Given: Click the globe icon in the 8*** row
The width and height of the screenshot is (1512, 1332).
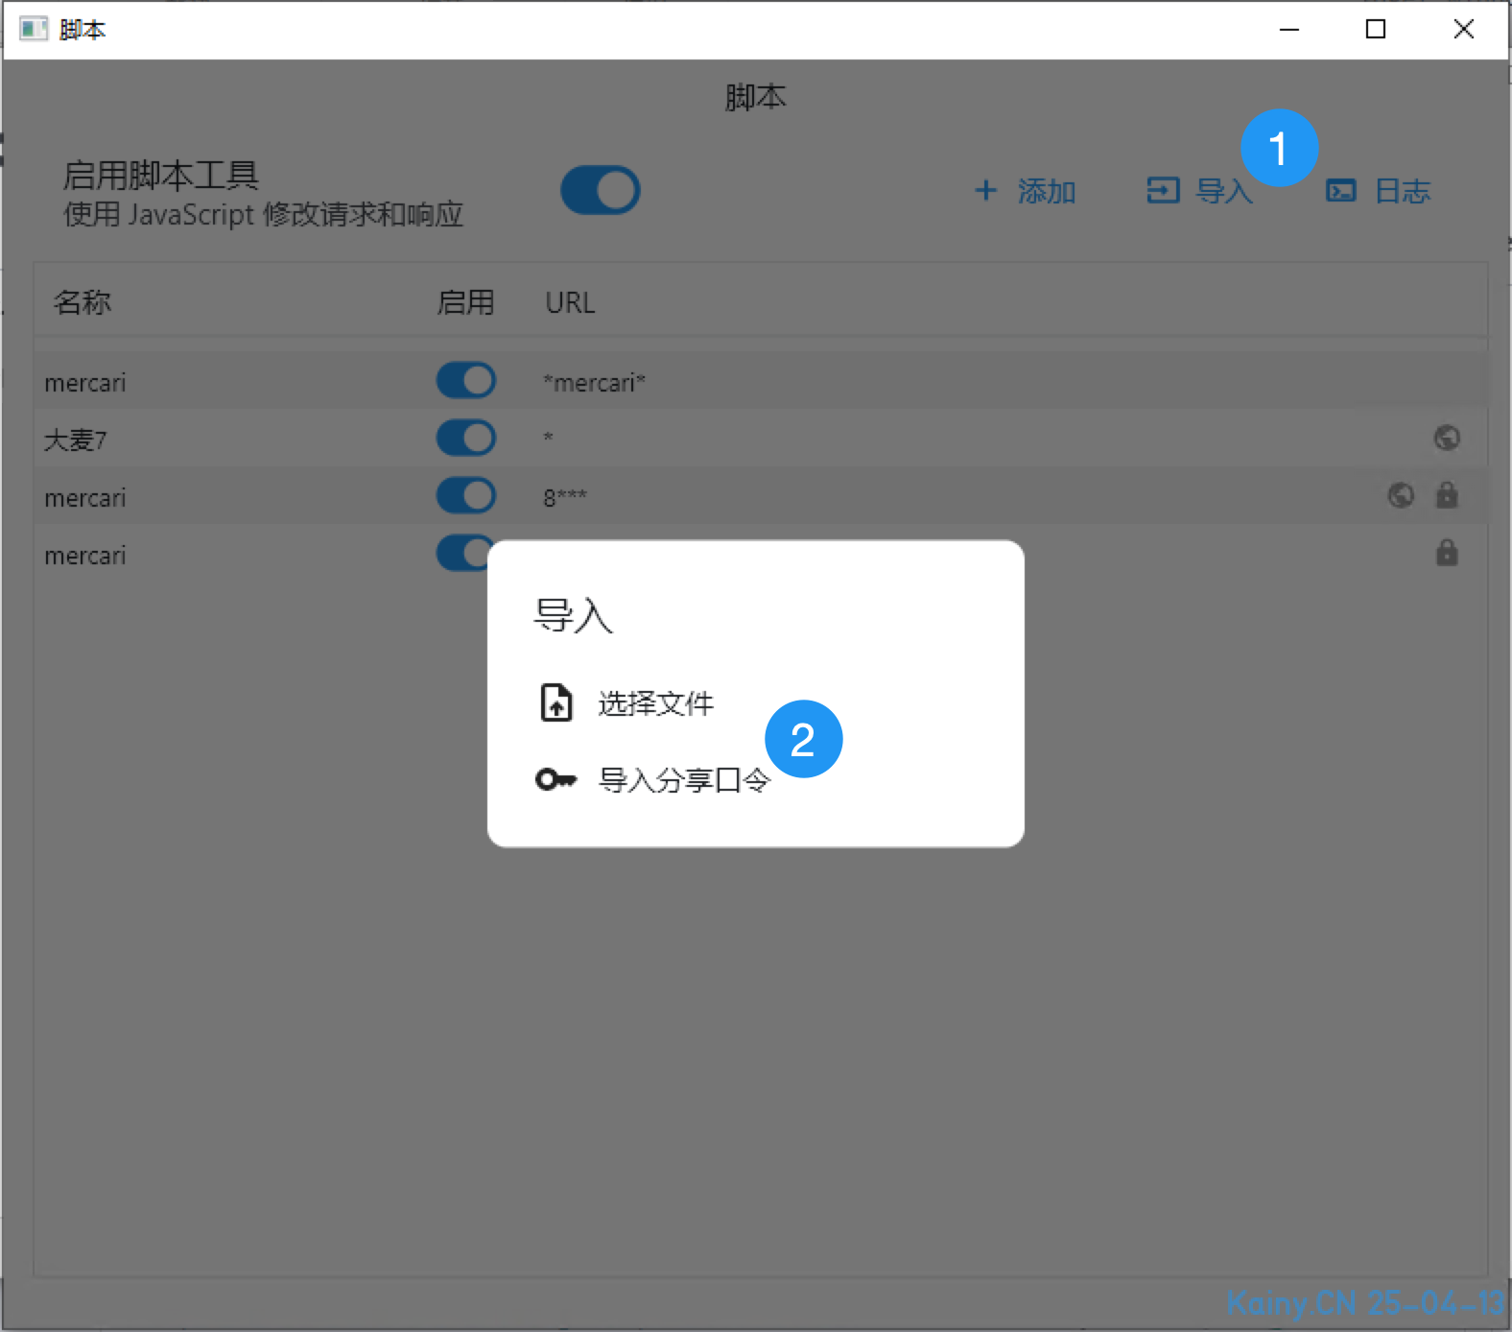Looking at the screenshot, I should pyautogui.click(x=1401, y=496).
